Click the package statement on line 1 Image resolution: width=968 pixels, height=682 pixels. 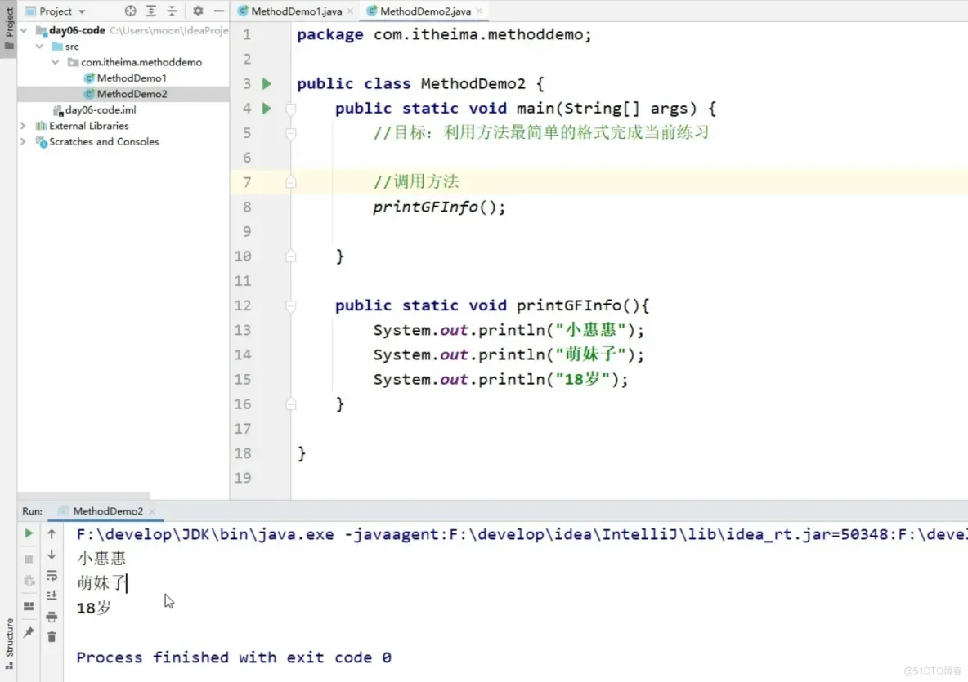pos(444,34)
